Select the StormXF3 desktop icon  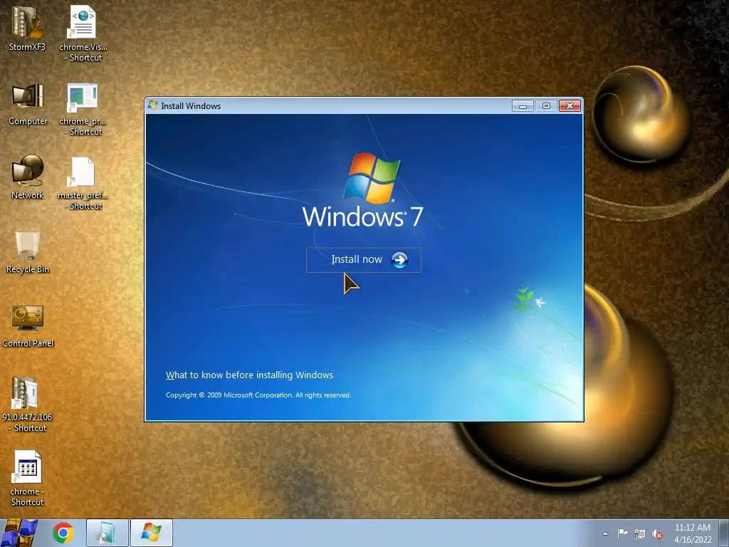click(x=28, y=28)
